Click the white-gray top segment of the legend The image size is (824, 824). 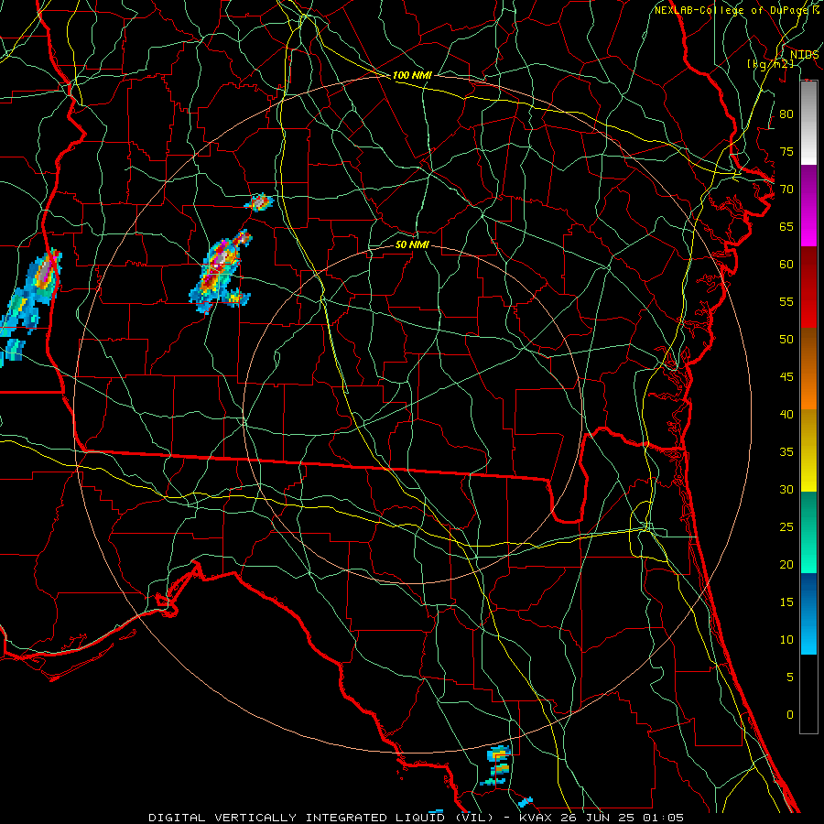click(808, 123)
